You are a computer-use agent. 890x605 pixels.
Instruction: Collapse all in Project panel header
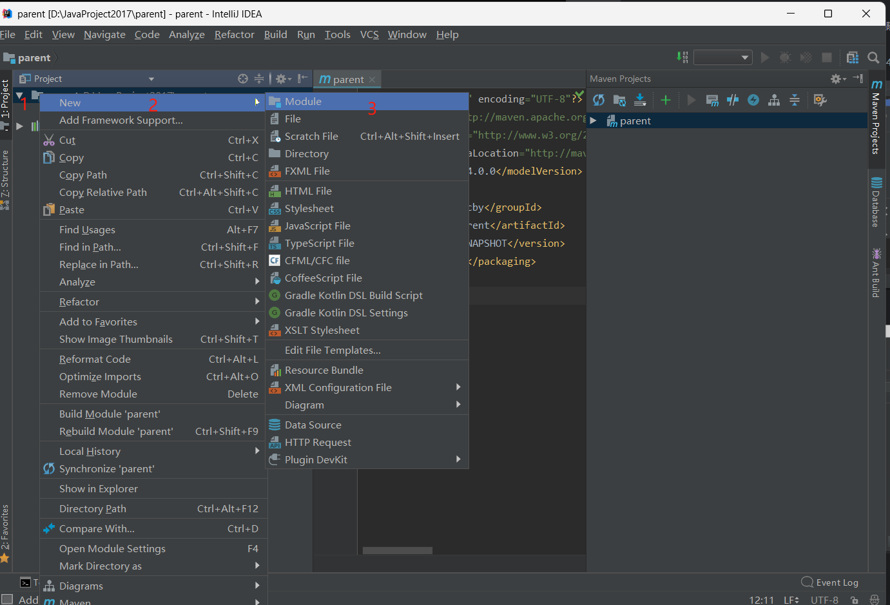pos(259,79)
